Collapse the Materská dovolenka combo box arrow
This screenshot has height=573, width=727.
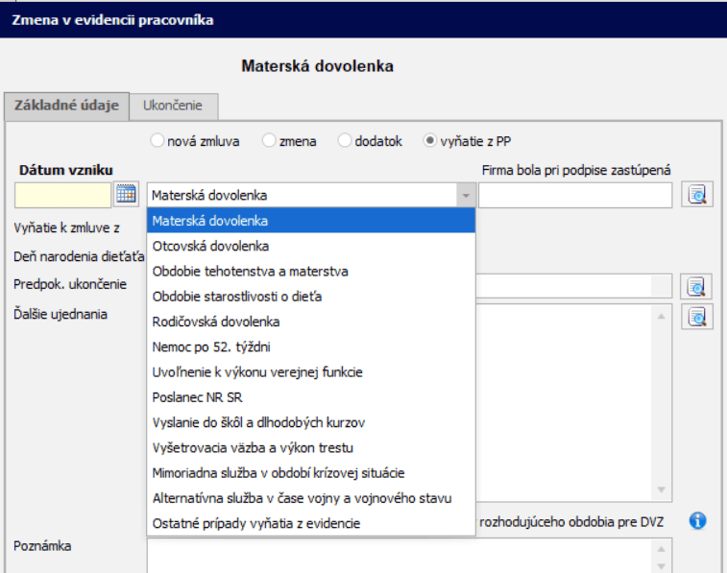click(x=466, y=195)
